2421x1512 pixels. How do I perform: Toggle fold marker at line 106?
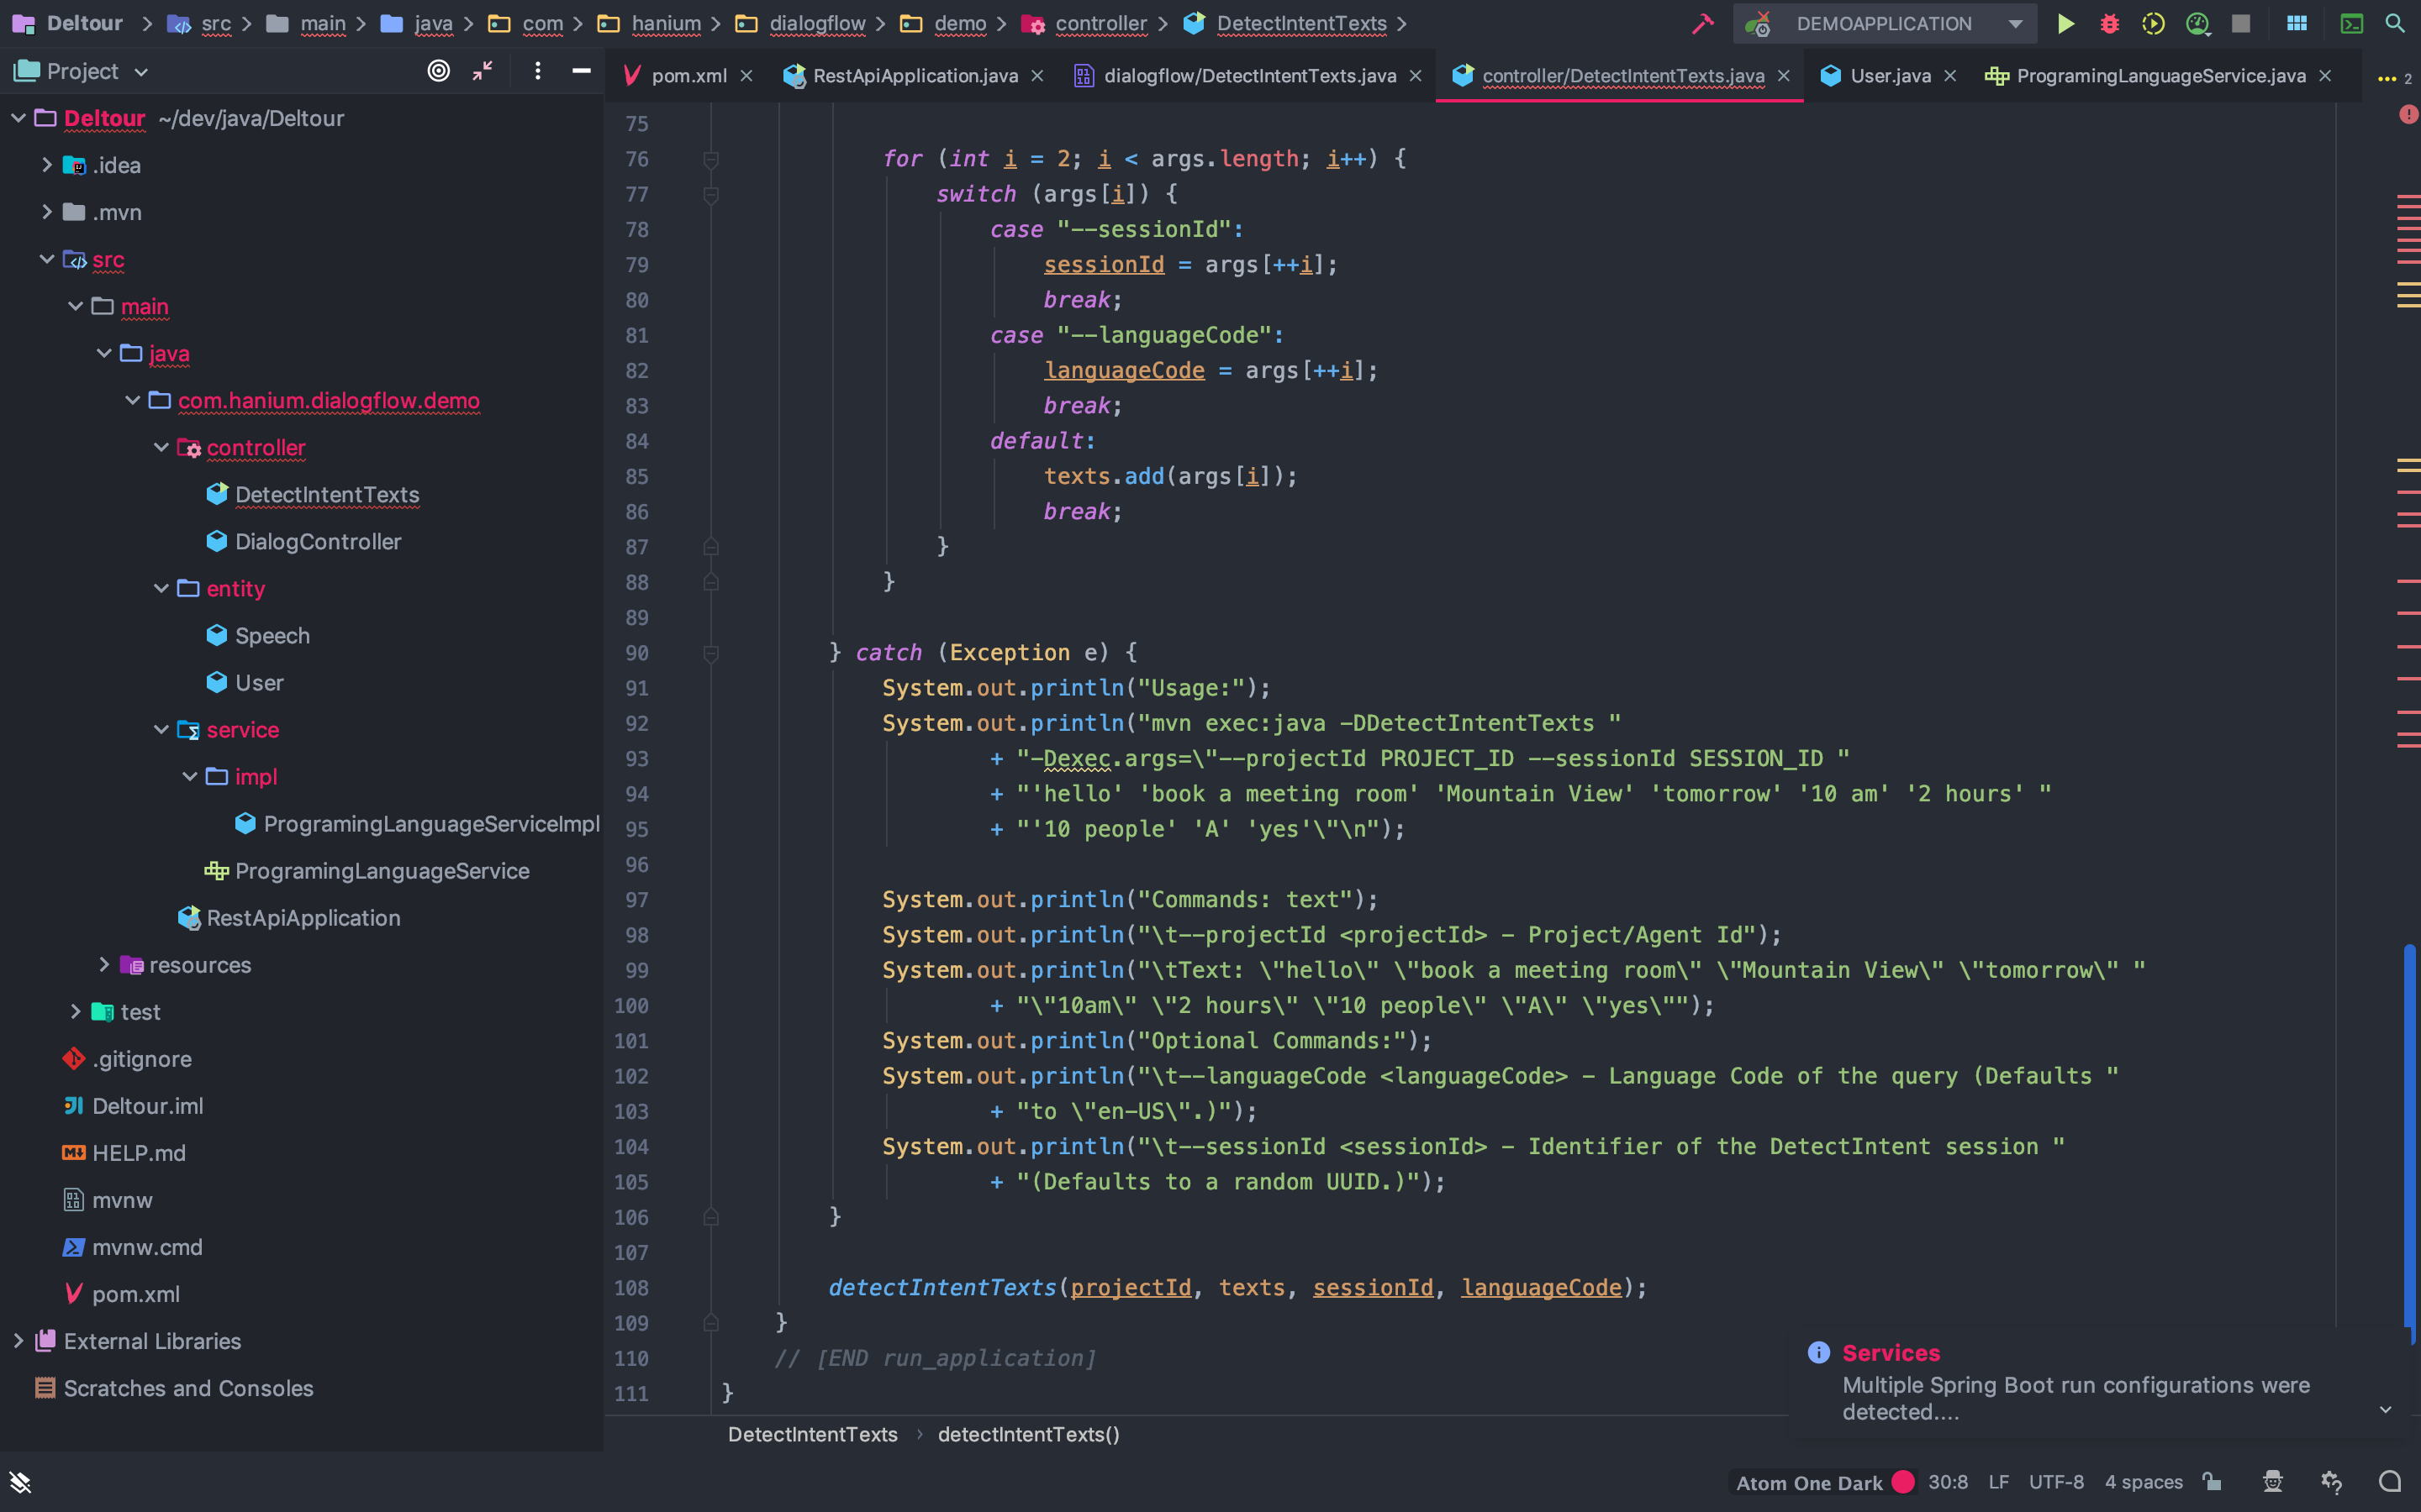710,1217
